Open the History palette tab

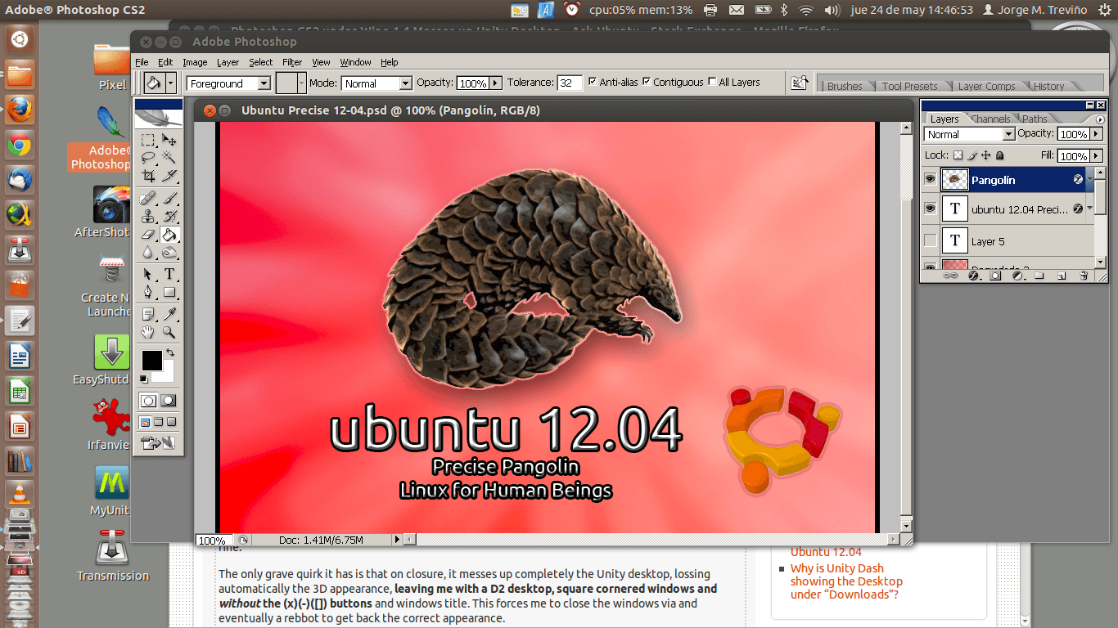click(x=1048, y=86)
